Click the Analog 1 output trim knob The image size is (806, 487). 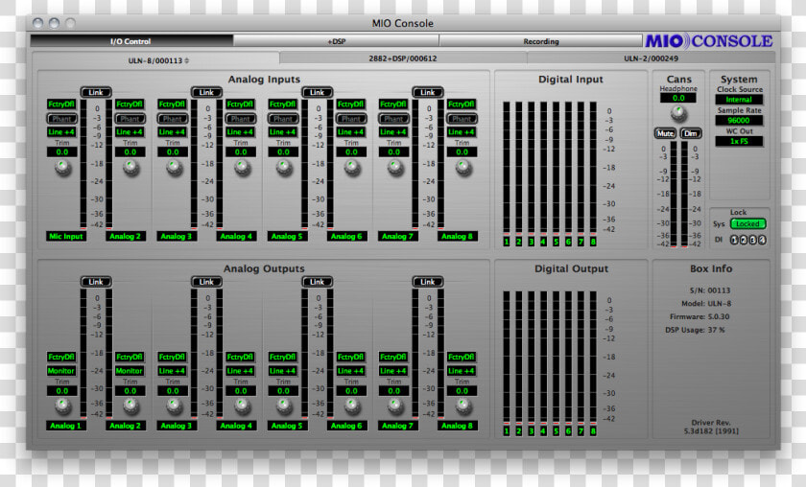point(62,406)
